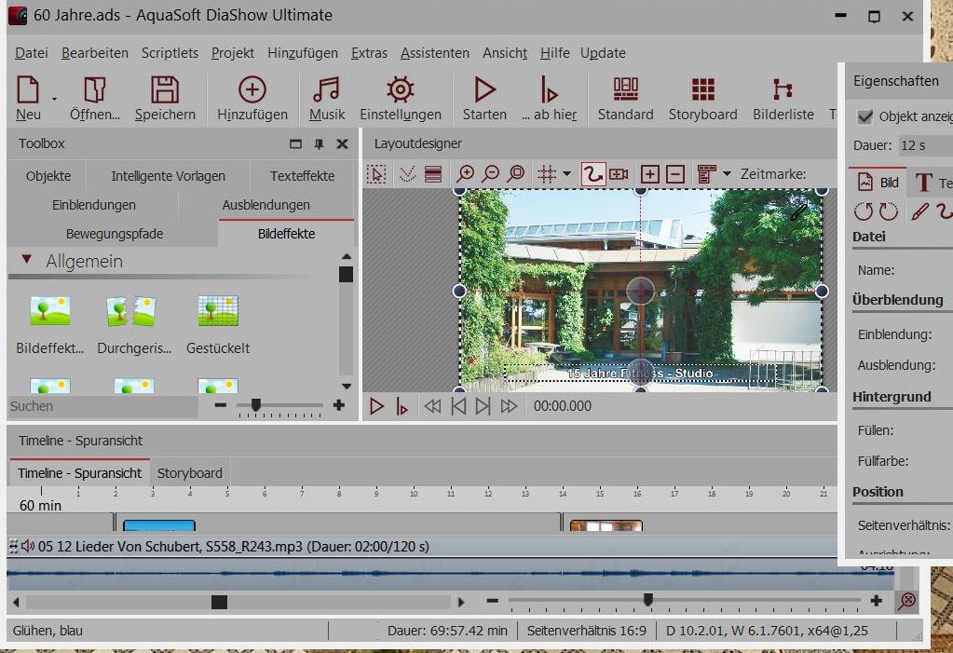This screenshot has width=953, height=653.
Task: Open the Ausblendungen toolbox tab
Action: point(265,205)
